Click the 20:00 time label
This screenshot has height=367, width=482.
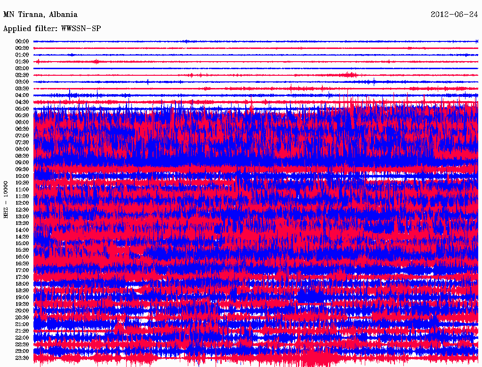22,311
